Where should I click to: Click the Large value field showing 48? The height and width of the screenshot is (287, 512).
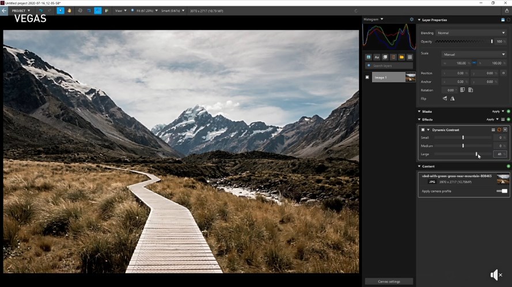click(500, 154)
